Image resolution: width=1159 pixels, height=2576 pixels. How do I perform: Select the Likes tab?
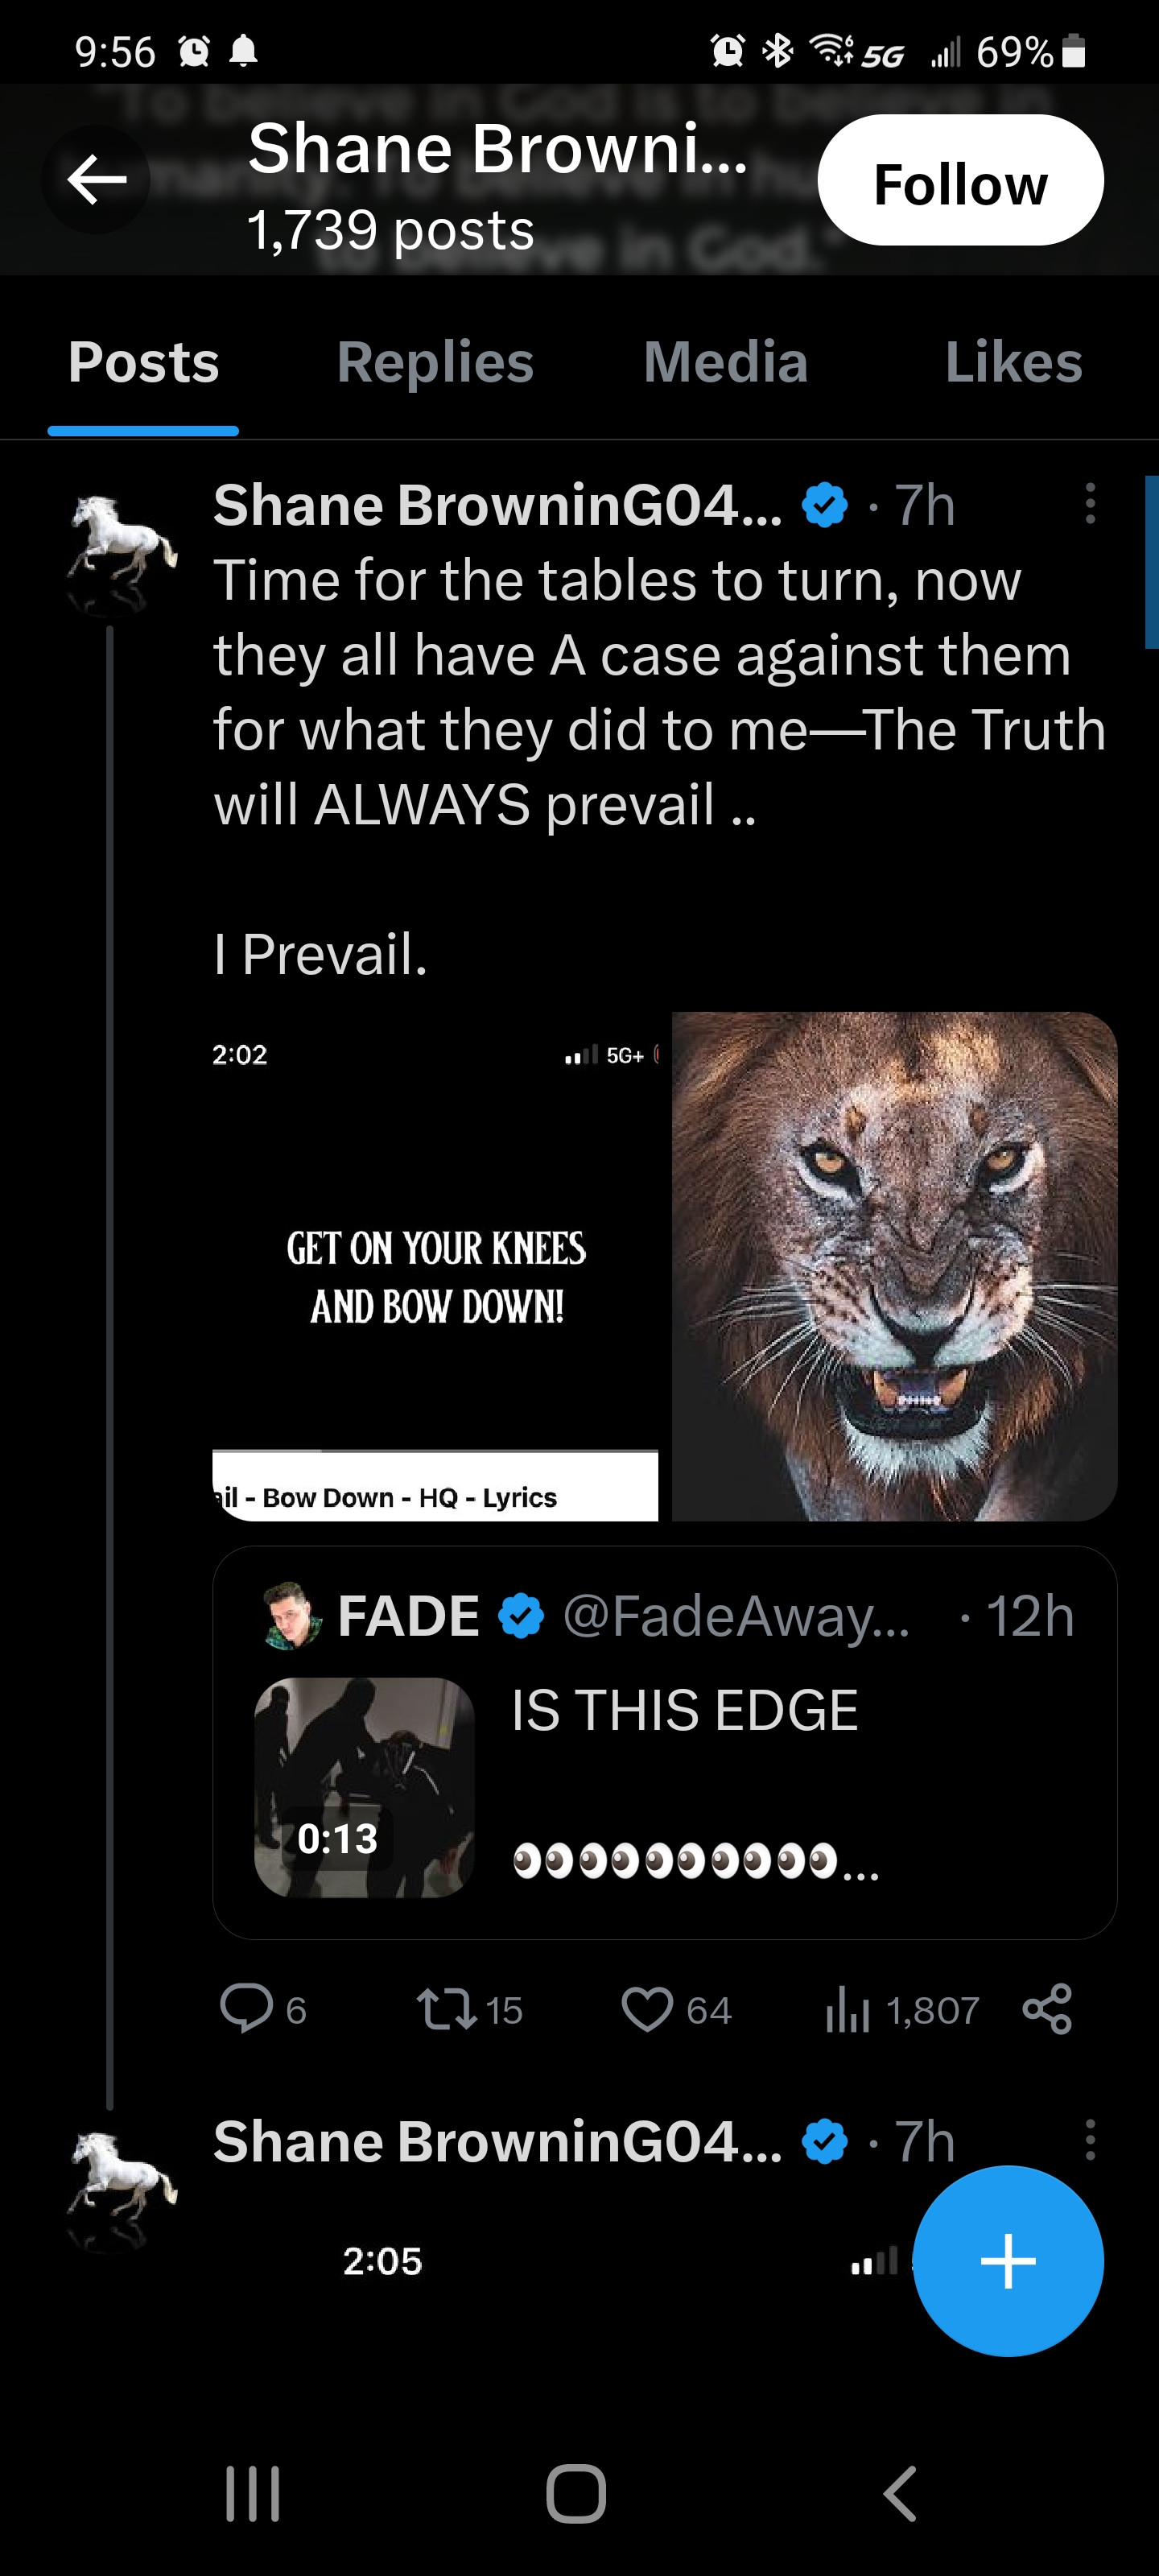click(x=1013, y=362)
